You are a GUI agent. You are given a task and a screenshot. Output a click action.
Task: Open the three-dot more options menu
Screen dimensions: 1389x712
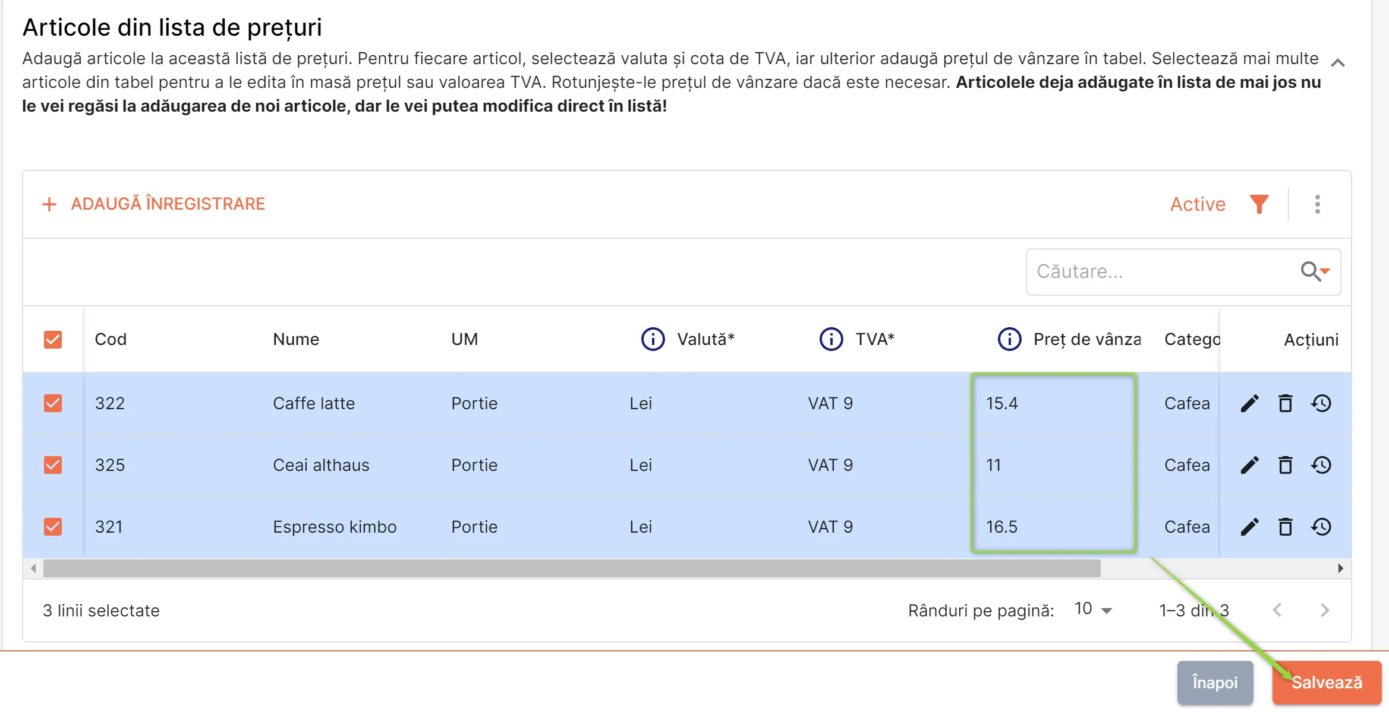(x=1318, y=204)
